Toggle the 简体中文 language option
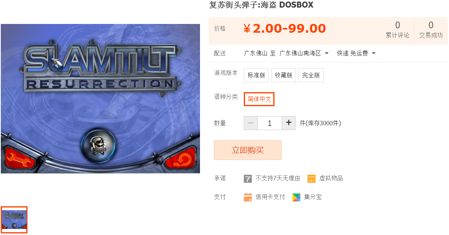The width and height of the screenshot is (449, 235). point(259,99)
